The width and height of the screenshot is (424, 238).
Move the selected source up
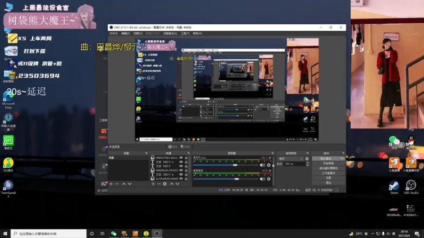tap(171, 184)
